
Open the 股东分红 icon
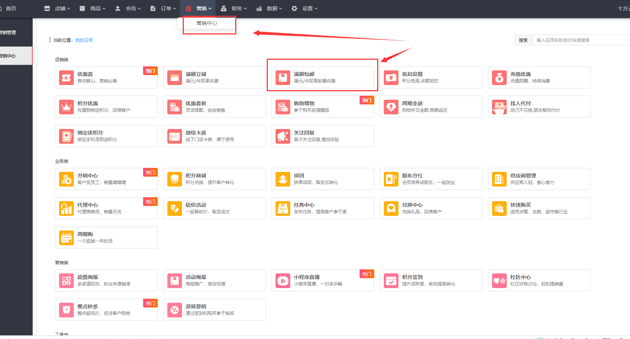pos(391,179)
